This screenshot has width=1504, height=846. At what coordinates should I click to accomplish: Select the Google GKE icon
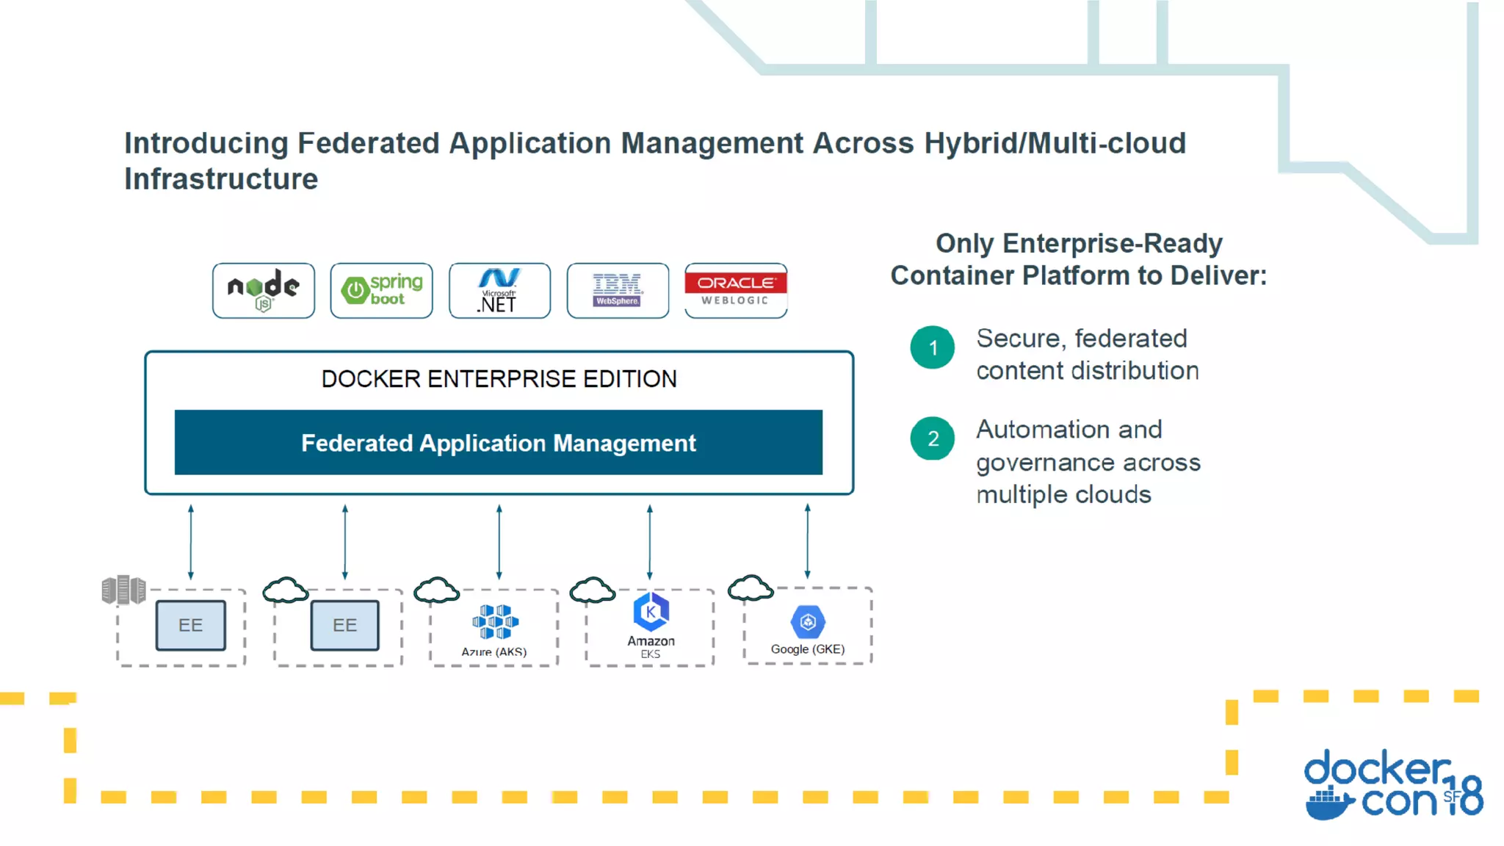(x=808, y=622)
